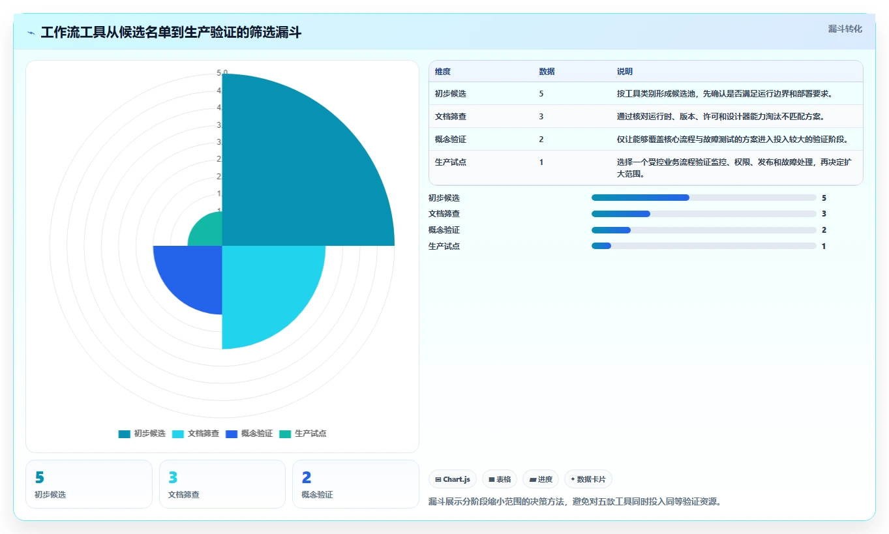Click the table value 1 for 生产试点
The height and width of the screenshot is (534, 889).
[541, 162]
